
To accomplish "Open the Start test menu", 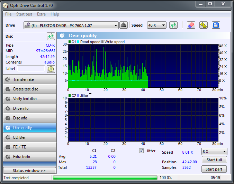I will pyautogui.click(x=24, y=14).
